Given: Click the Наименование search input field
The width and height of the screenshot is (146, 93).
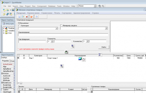Looking at the screenshot, I should point(63,35).
